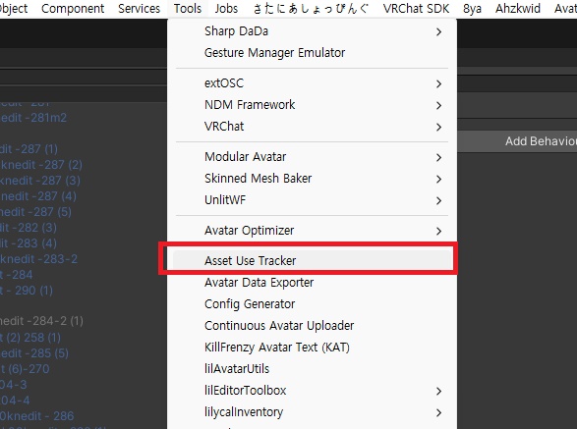577x429 pixels.
Task: Select hierarchy item ending -284
Action: (x=16, y=275)
